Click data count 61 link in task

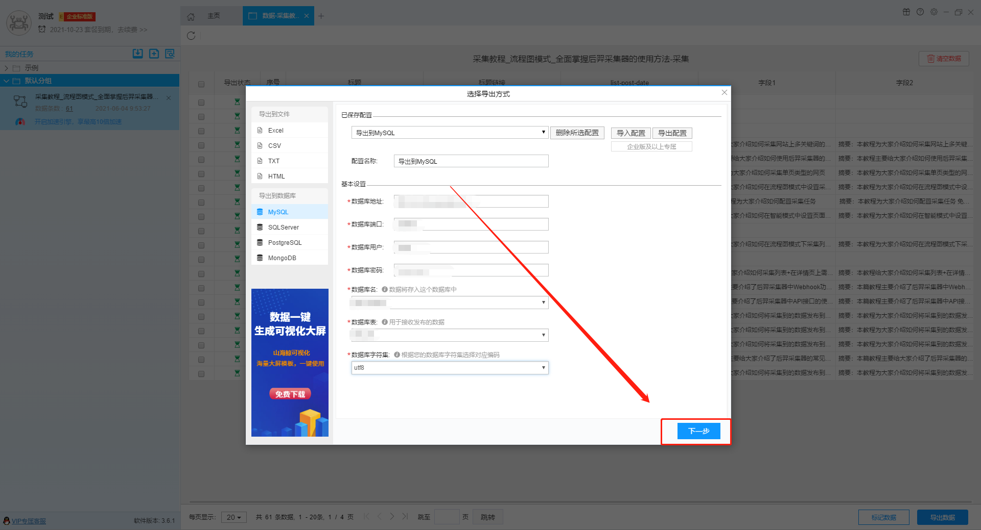point(69,109)
